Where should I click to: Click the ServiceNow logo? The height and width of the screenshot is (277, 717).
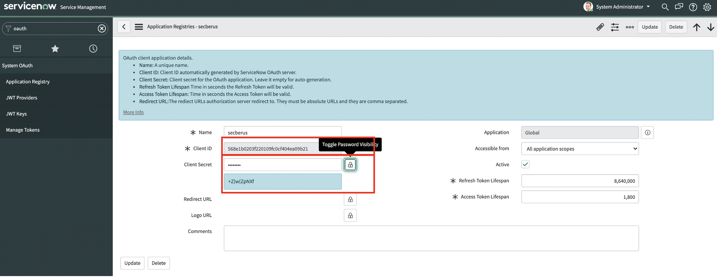tap(30, 6)
